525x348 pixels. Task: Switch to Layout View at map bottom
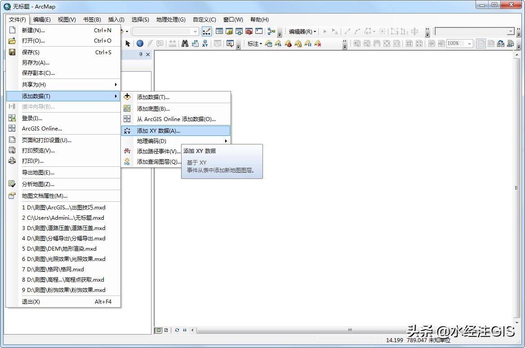pos(166,330)
